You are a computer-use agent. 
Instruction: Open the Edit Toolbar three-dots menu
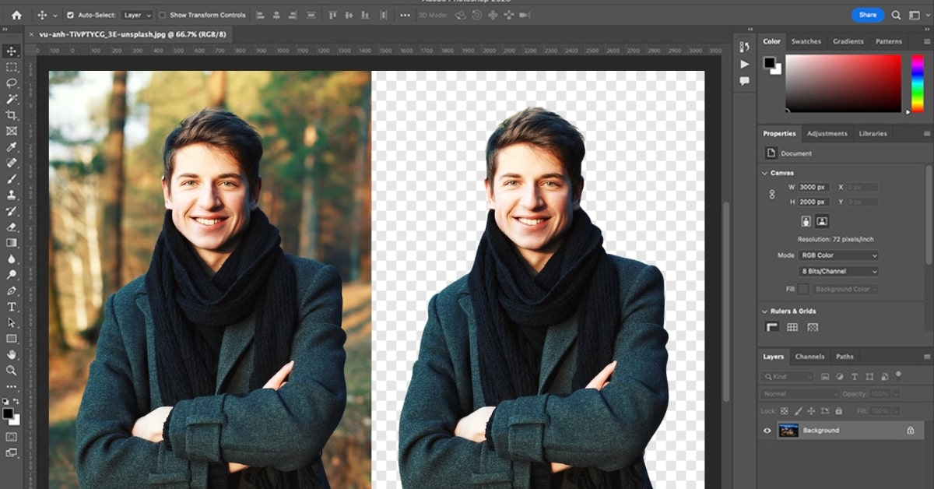click(12, 386)
